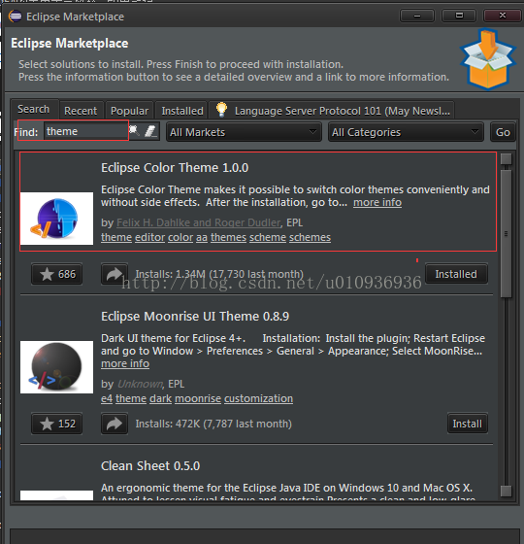Star Eclipse Color Theme (686 favorites)
524x544 pixels.
coord(57,274)
